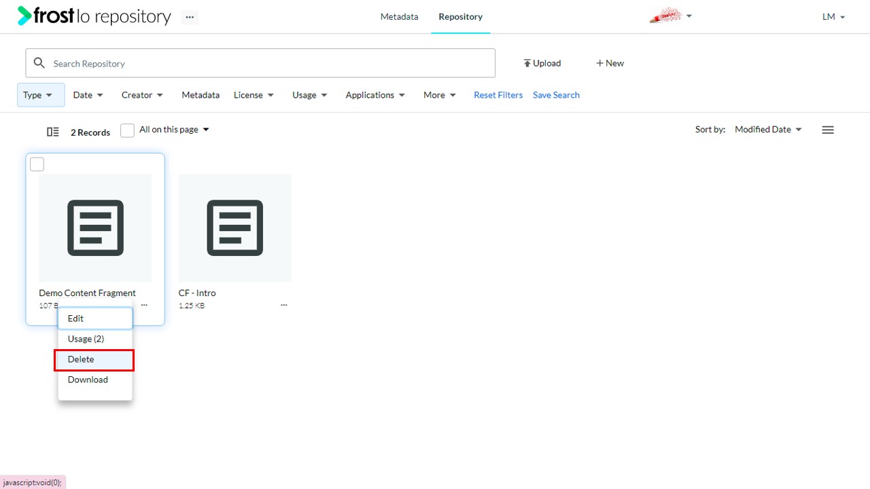Switch to the Repository tab

pos(460,17)
